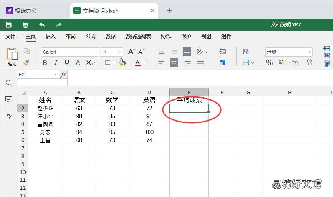Click the Merge Cells icon
The width and height of the screenshot is (333, 197).
246,62
